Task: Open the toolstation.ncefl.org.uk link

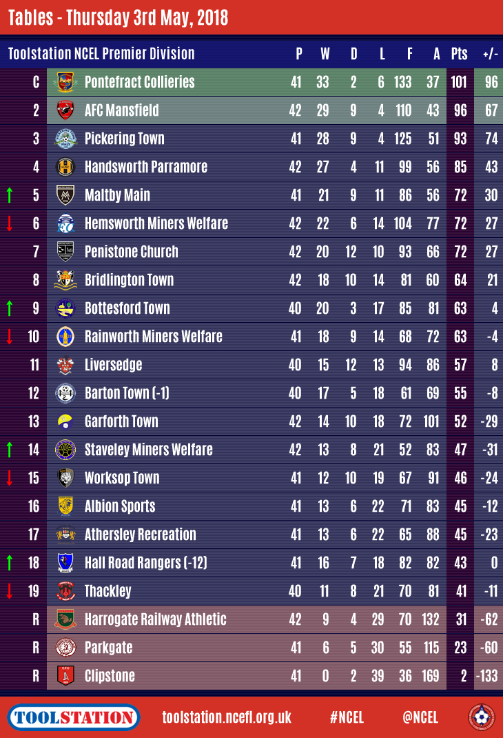Action: (x=227, y=717)
